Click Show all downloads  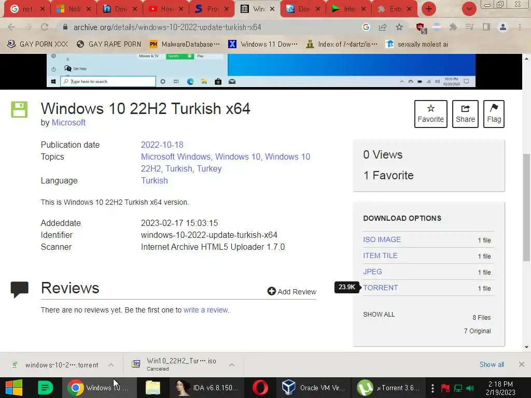pyautogui.click(x=492, y=364)
